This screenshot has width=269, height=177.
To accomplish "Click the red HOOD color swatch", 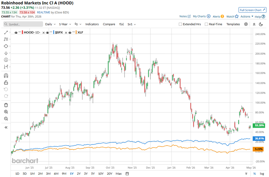I will click(22, 33).
